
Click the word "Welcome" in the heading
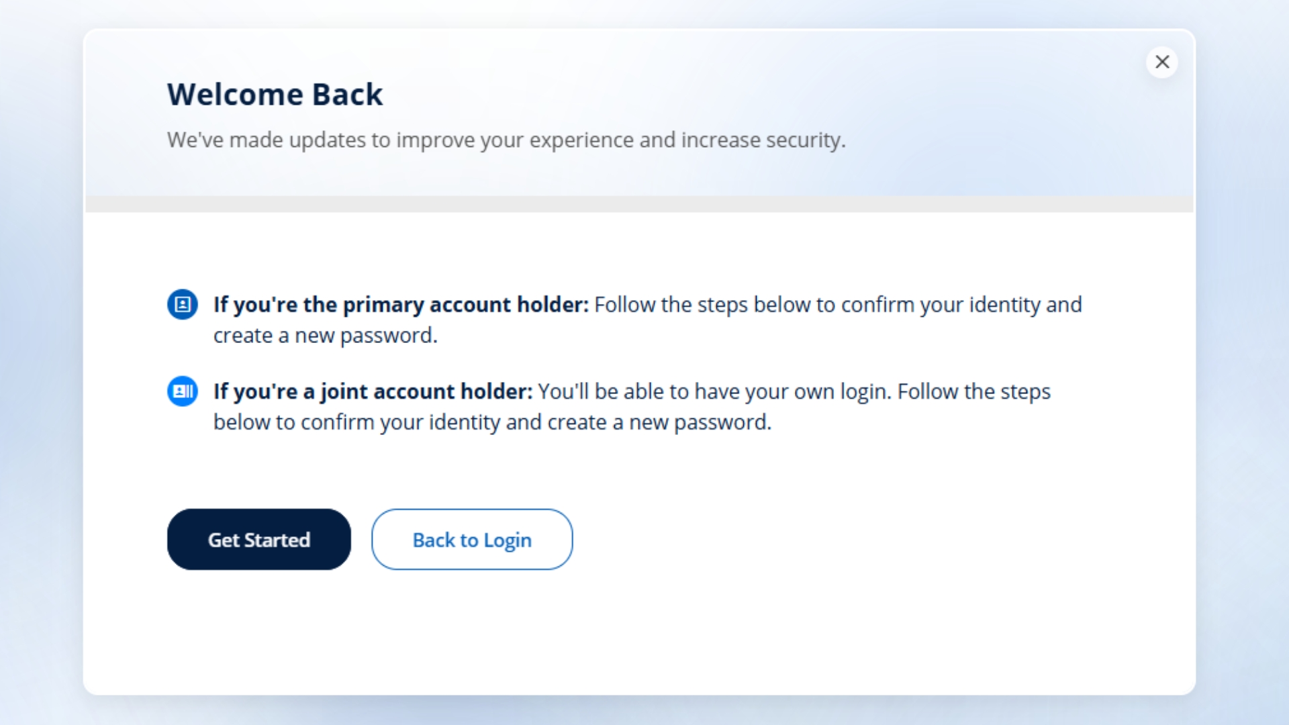(x=235, y=95)
